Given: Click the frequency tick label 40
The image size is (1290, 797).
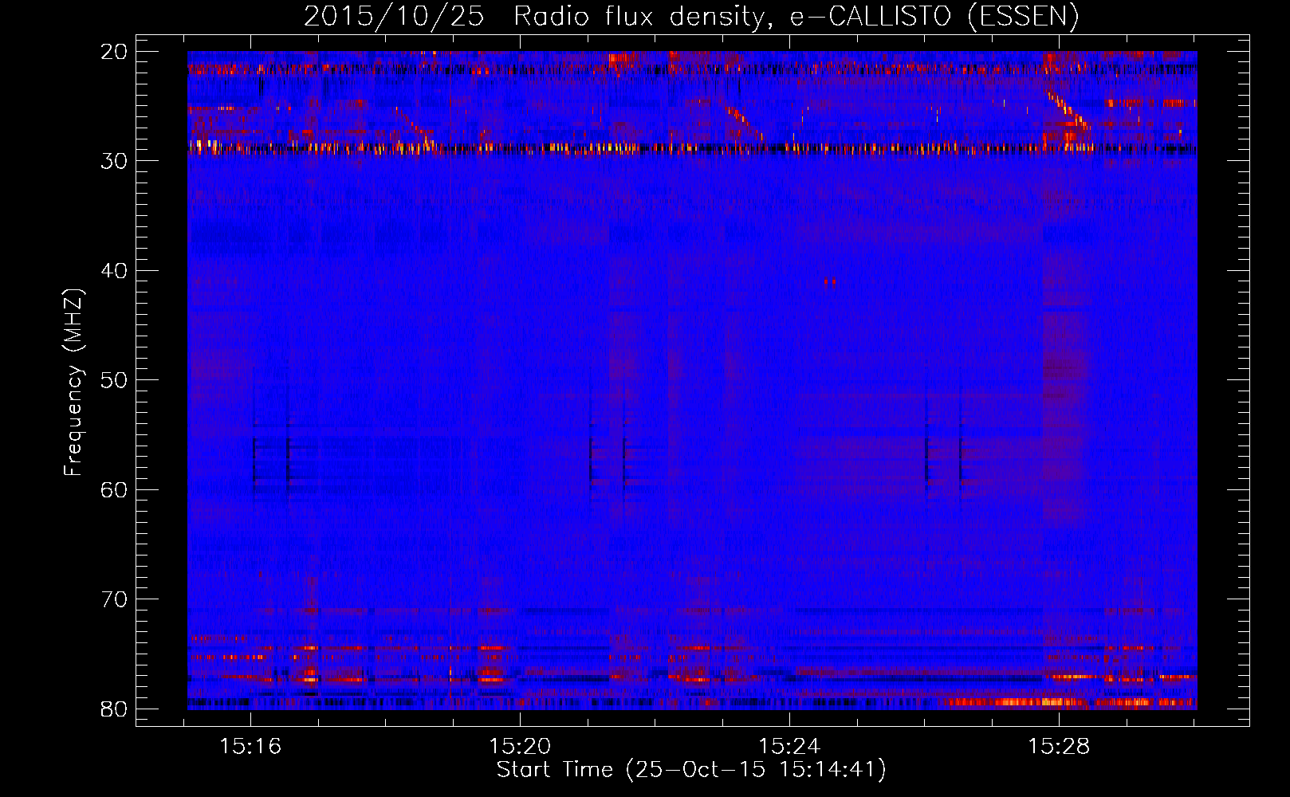Looking at the screenshot, I should pyautogui.click(x=114, y=271).
